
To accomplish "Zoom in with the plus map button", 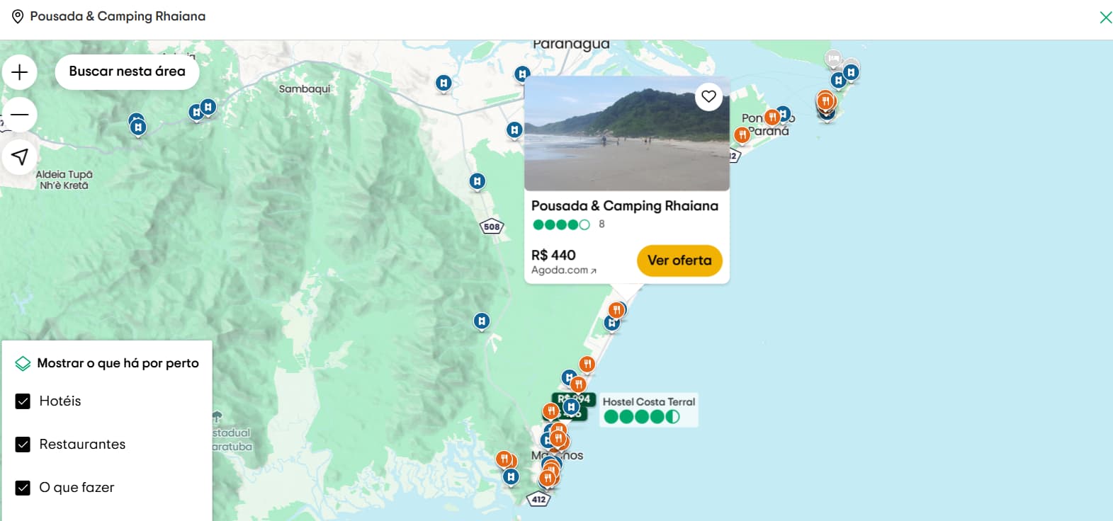I will point(20,72).
